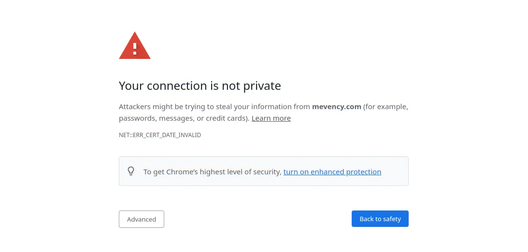Click the "passwords, messages, or credit cards" text
The height and width of the screenshot is (252, 528).
(x=184, y=118)
